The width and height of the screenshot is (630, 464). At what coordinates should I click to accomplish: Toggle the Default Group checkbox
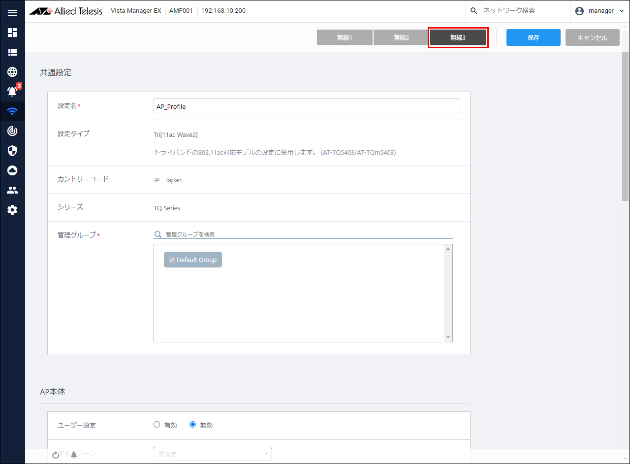(x=172, y=260)
